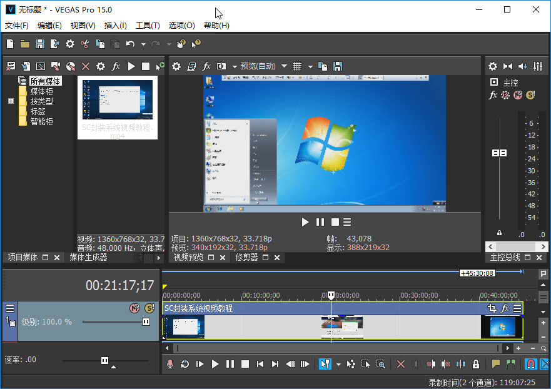Select the 智能柜 folder
The image size is (551, 389).
click(x=41, y=121)
